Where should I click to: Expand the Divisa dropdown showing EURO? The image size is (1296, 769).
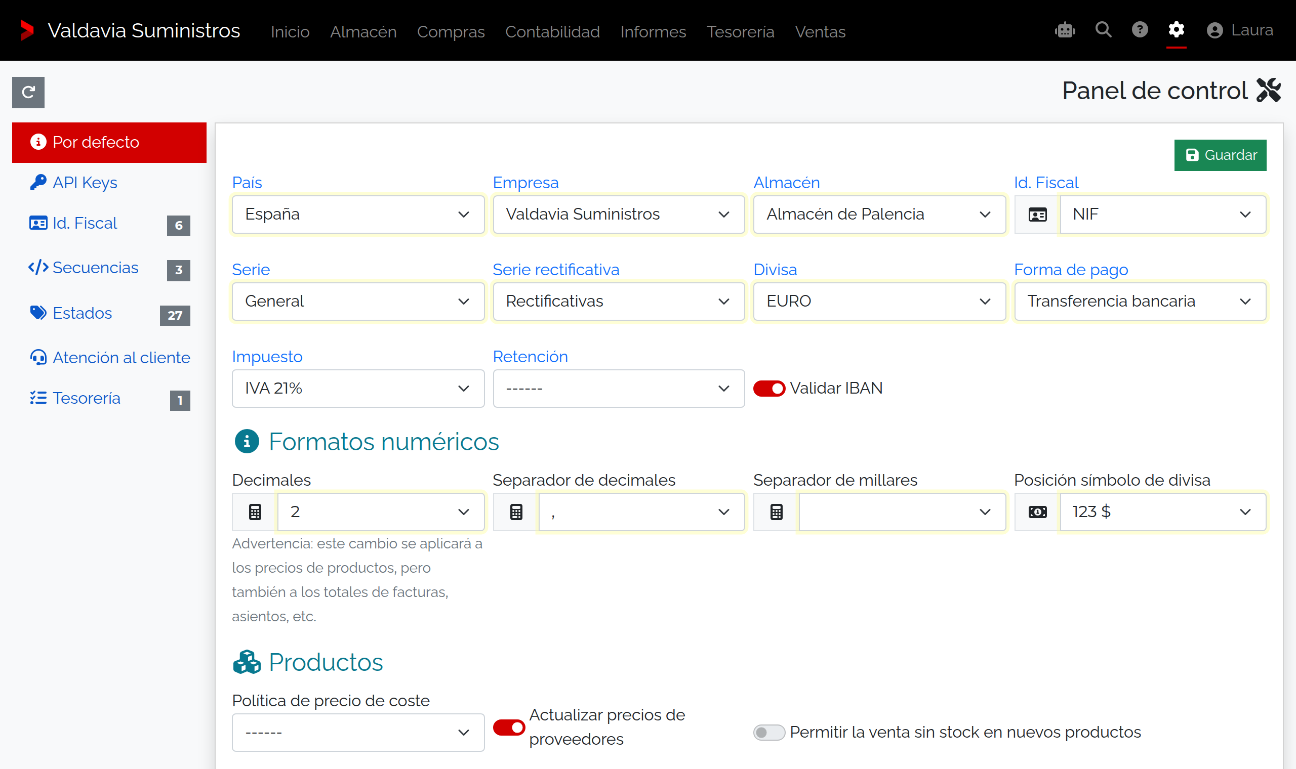(x=879, y=301)
